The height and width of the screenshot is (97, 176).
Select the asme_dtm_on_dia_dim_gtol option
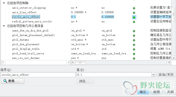point(30,31)
